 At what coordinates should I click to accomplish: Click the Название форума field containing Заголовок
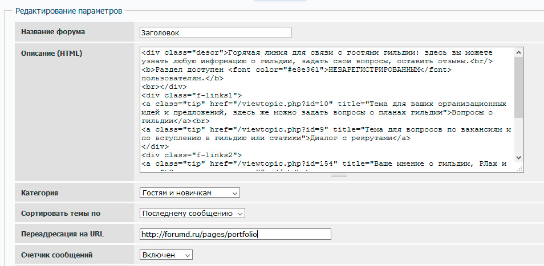click(215, 32)
